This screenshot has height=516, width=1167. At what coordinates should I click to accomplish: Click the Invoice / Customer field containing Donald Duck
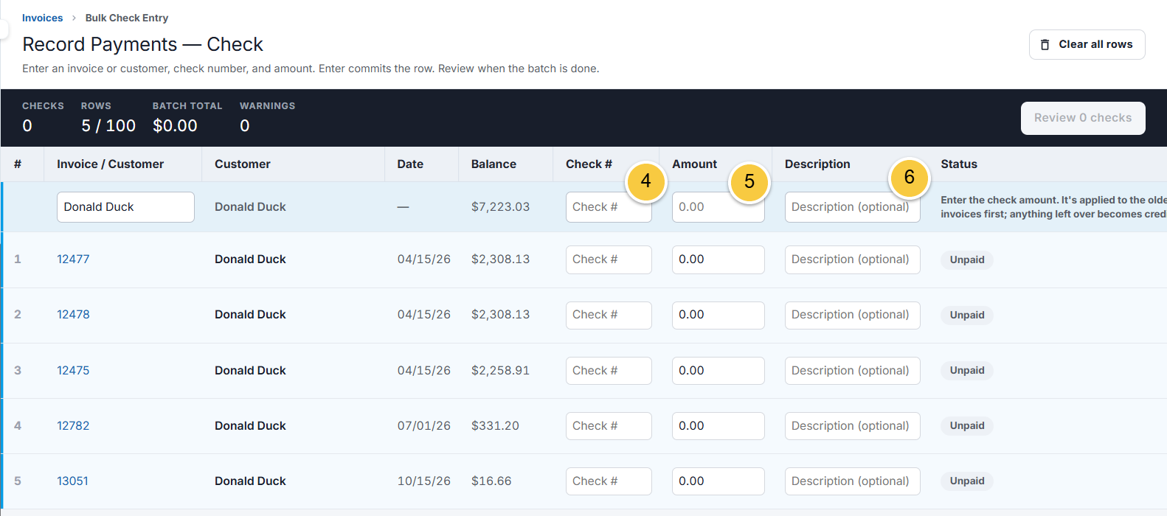(x=125, y=207)
